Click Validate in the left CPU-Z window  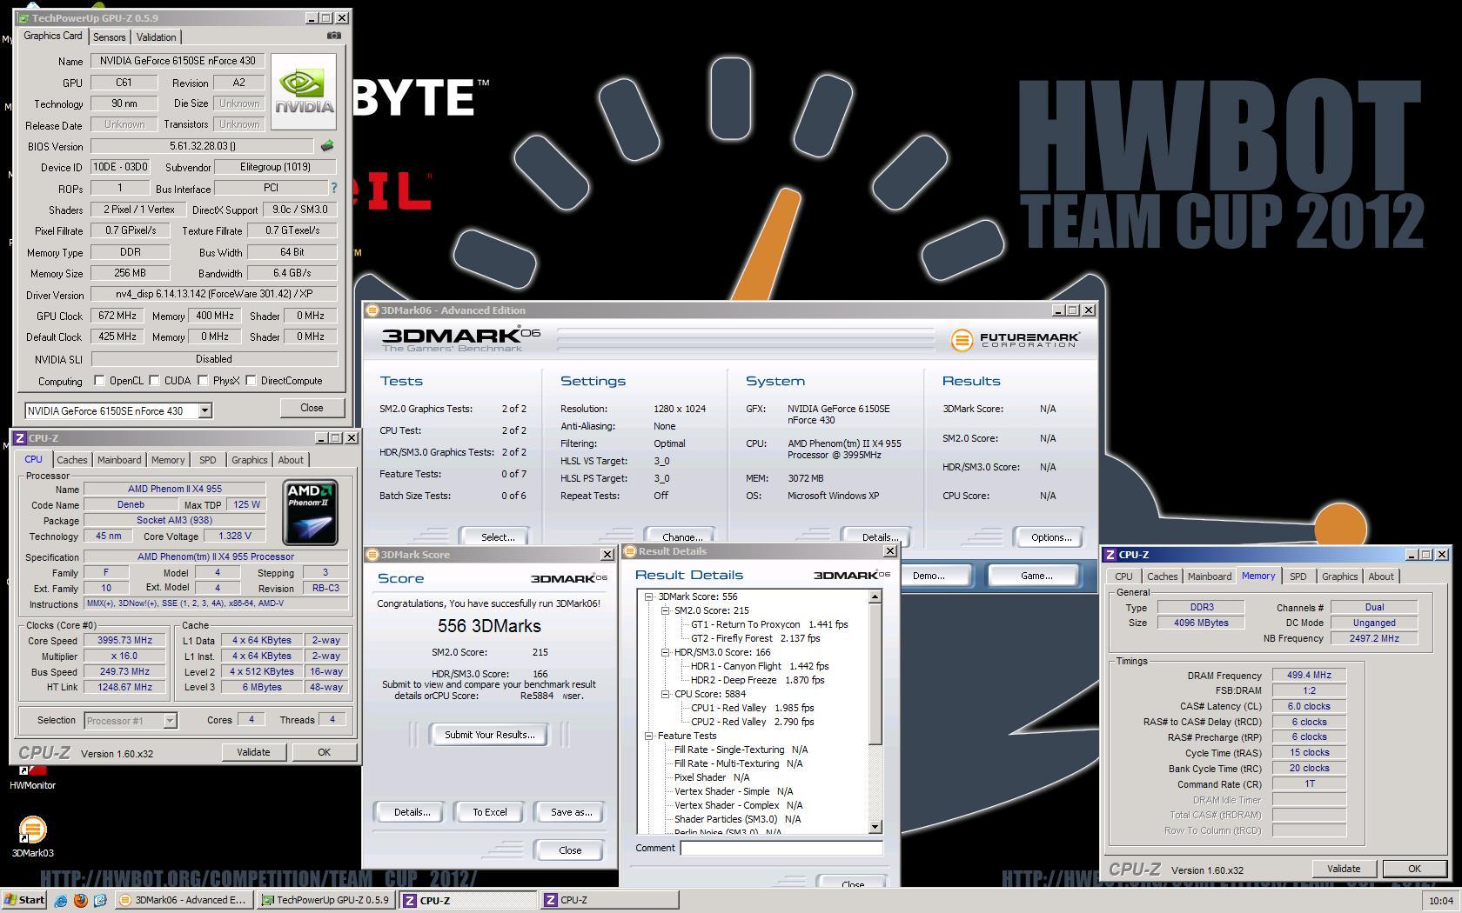(x=253, y=752)
